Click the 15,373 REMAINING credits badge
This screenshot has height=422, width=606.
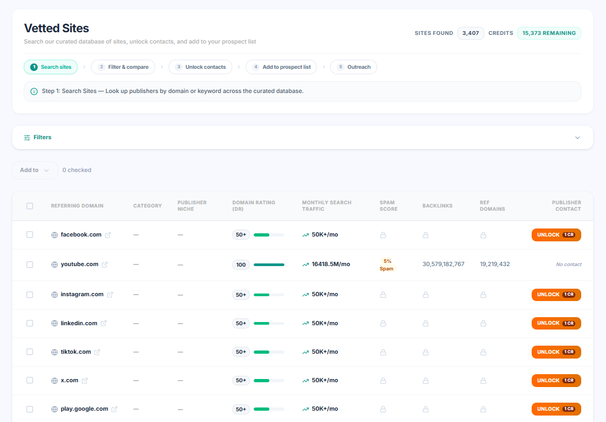tap(549, 33)
